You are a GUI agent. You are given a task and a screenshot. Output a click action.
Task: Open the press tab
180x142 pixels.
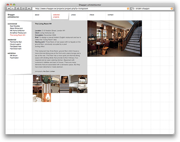tap(73, 15)
